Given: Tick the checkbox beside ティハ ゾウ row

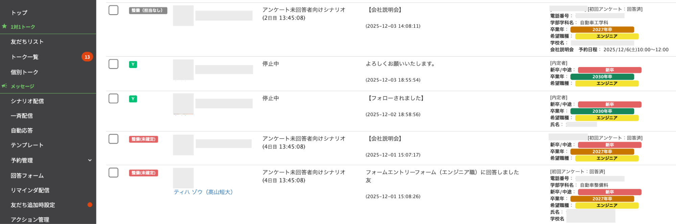Looking at the screenshot, I should click(x=113, y=173).
